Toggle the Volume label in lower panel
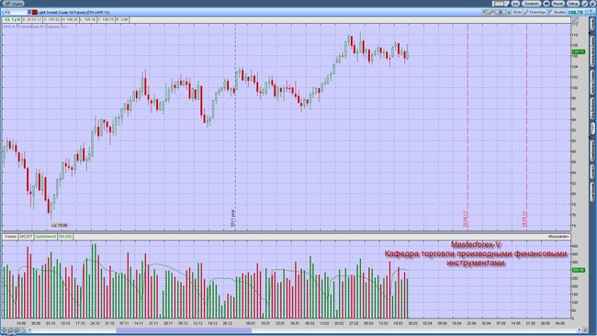The width and height of the screenshot is (597, 336). 10,237
